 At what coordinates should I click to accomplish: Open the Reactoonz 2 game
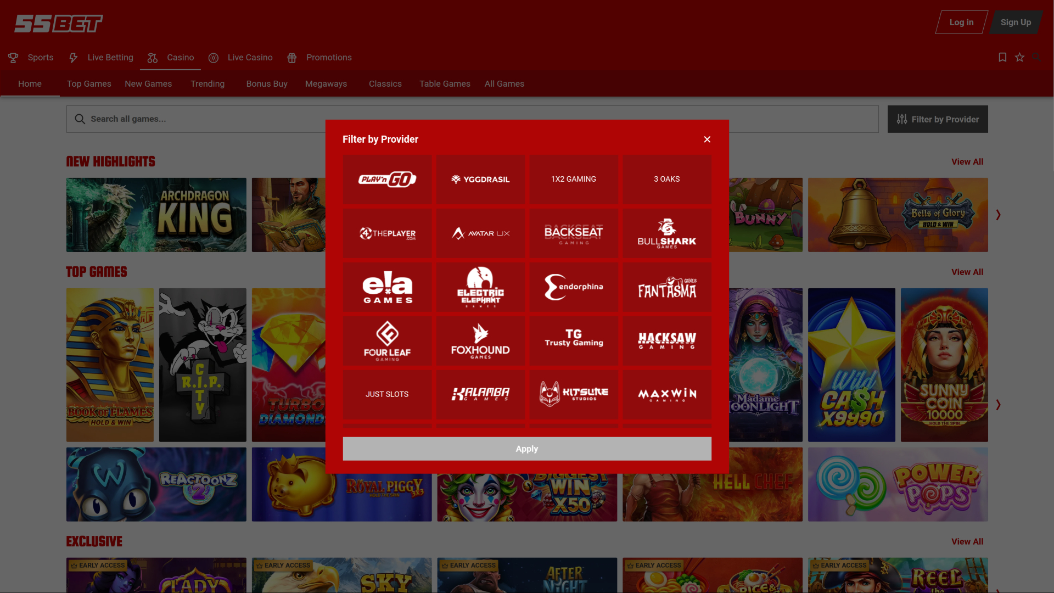pos(156,484)
